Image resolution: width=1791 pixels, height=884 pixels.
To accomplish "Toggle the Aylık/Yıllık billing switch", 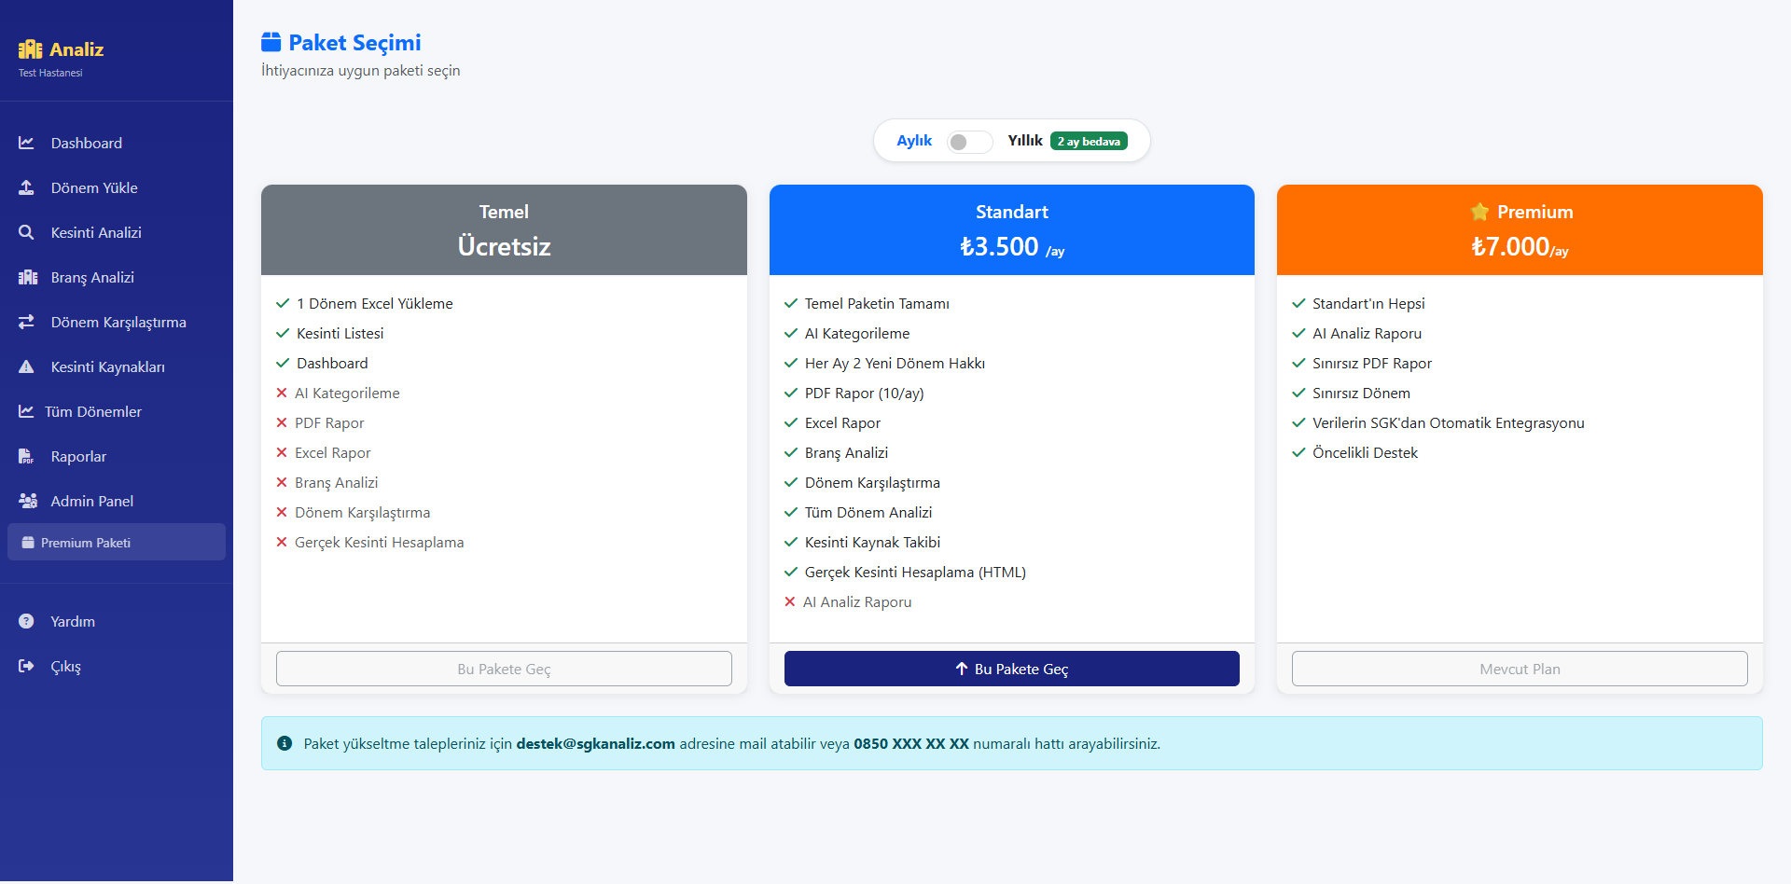I will coord(969,142).
